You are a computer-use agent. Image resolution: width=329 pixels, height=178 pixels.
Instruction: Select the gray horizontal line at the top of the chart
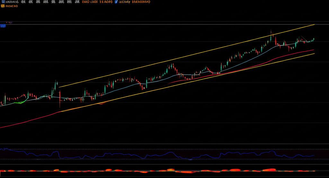pos(161,24)
